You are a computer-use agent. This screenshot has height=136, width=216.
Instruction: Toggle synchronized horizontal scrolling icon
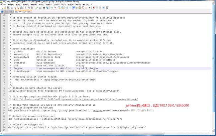tap(62, 8)
